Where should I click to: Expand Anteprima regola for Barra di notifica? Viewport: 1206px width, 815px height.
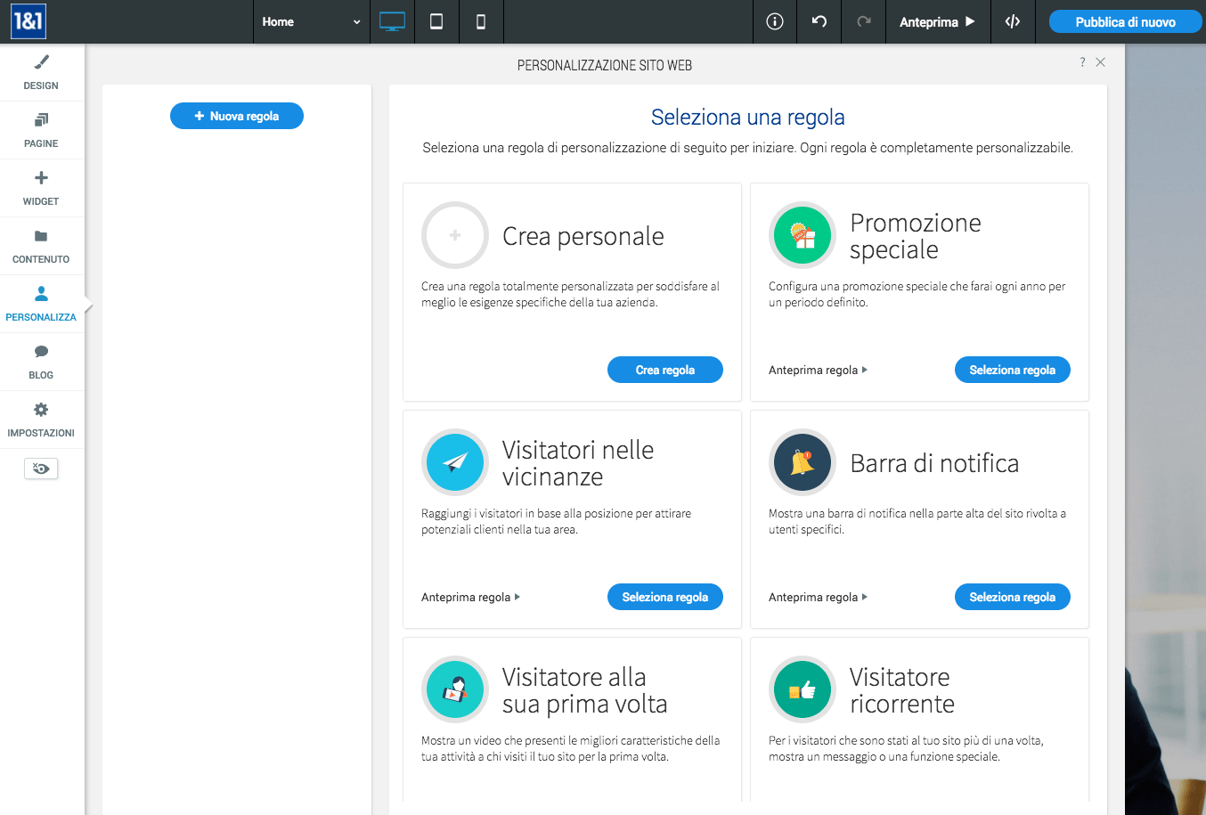[818, 597]
